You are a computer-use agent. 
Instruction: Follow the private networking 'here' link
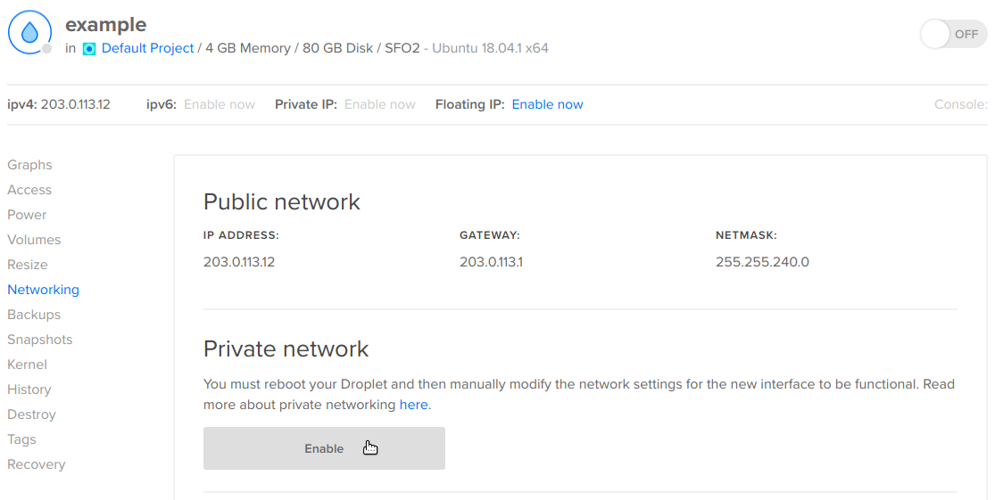414,405
